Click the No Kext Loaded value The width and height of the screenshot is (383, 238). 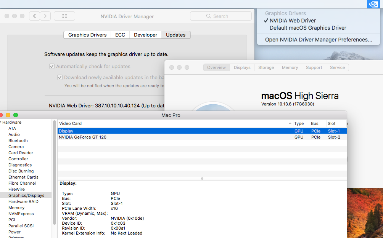[126, 233]
